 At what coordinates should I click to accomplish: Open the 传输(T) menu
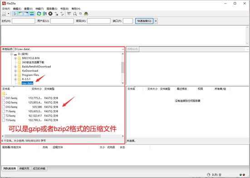tap(39, 9)
